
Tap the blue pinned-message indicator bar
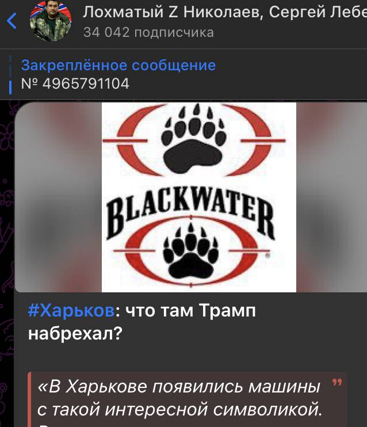pos(10,75)
